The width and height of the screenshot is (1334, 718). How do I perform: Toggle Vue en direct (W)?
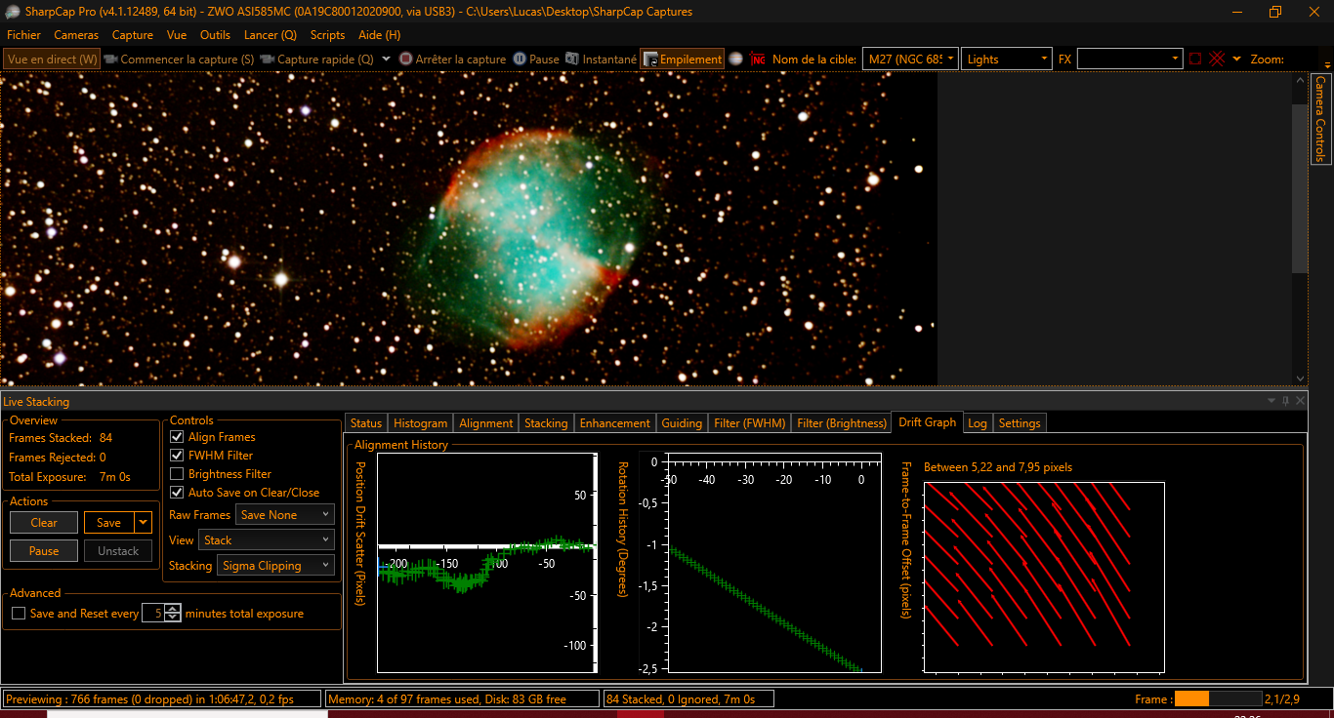52,59
